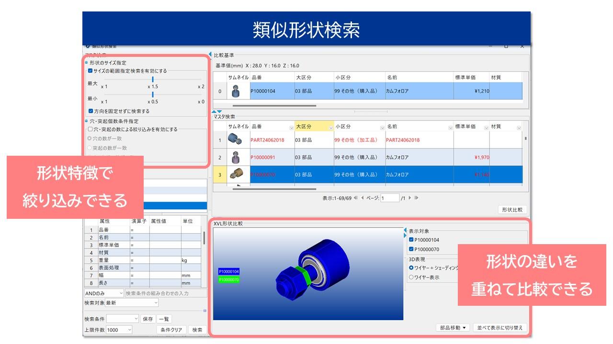613x344 pixels.
Task: Click the 並べて表示に切り替え button
Action: tap(500, 328)
